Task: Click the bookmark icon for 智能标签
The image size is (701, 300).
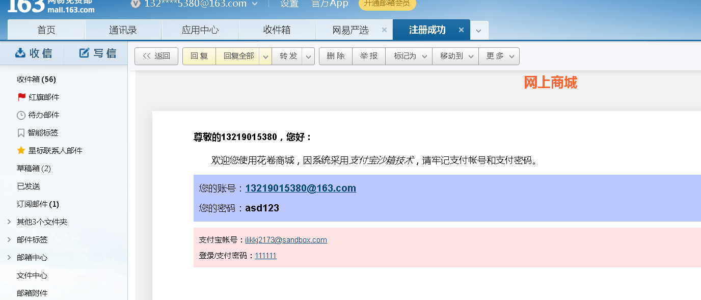Action: click(x=21, y=133)
